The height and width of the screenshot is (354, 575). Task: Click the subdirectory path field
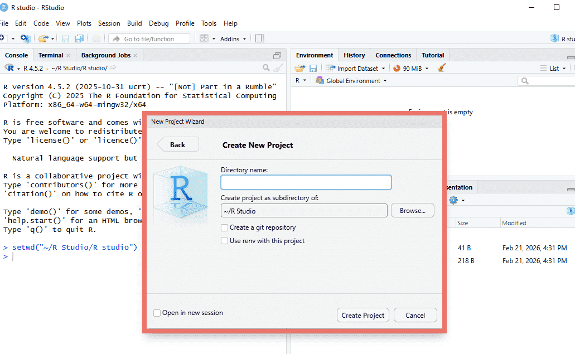tap(304, 211)
